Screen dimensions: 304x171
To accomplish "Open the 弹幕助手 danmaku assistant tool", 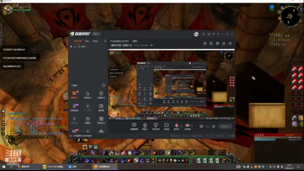I will pyautogui.click(x=74, y=95).
